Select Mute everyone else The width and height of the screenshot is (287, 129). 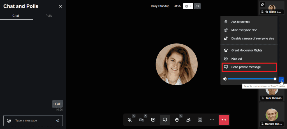click(249, 30)
